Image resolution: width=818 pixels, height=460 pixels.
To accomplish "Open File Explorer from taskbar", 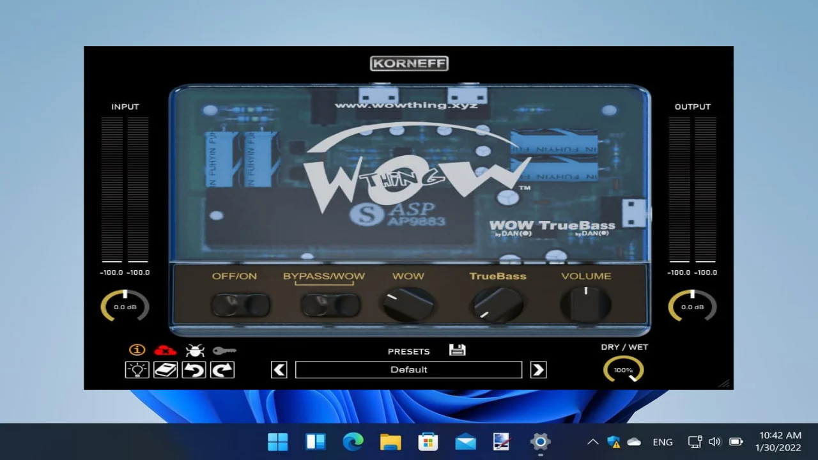I will 390,441.
